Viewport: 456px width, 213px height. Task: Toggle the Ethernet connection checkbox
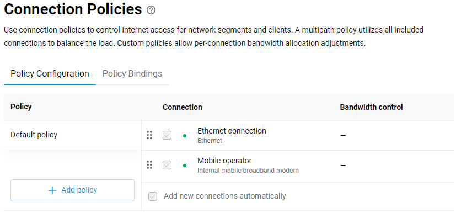point(167,135)
